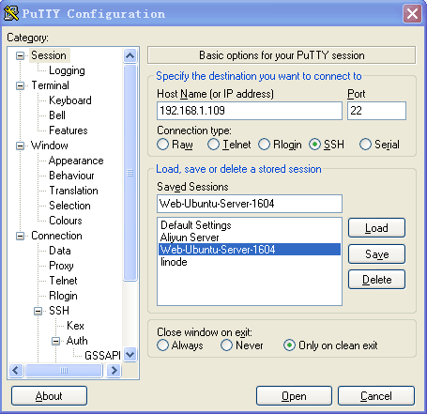Open the Auth category
This screenshot has width=427, height=414.
(77, 341)
